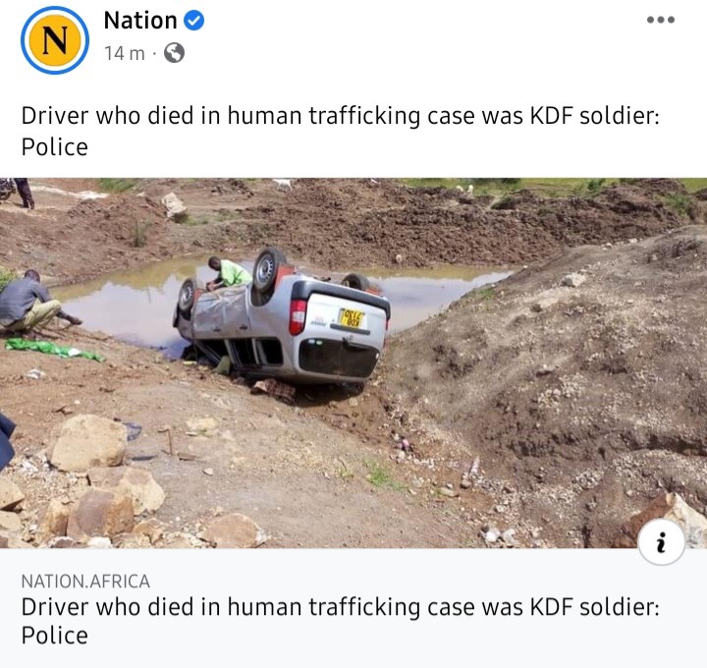This screenshot has height=668, width=707.
Task: Click the upturned rear wheel of the car
Action: pyautogui.click(x=268, y=270)
